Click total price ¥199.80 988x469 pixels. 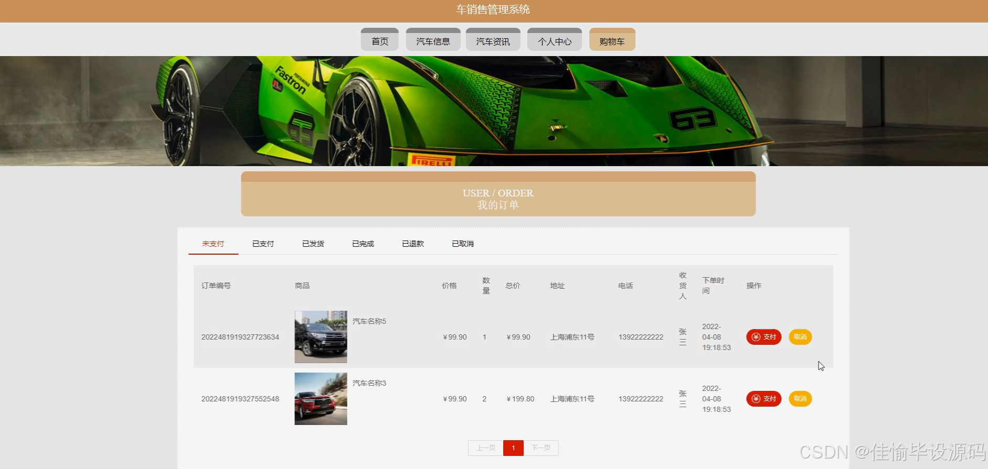pos(520,399)
